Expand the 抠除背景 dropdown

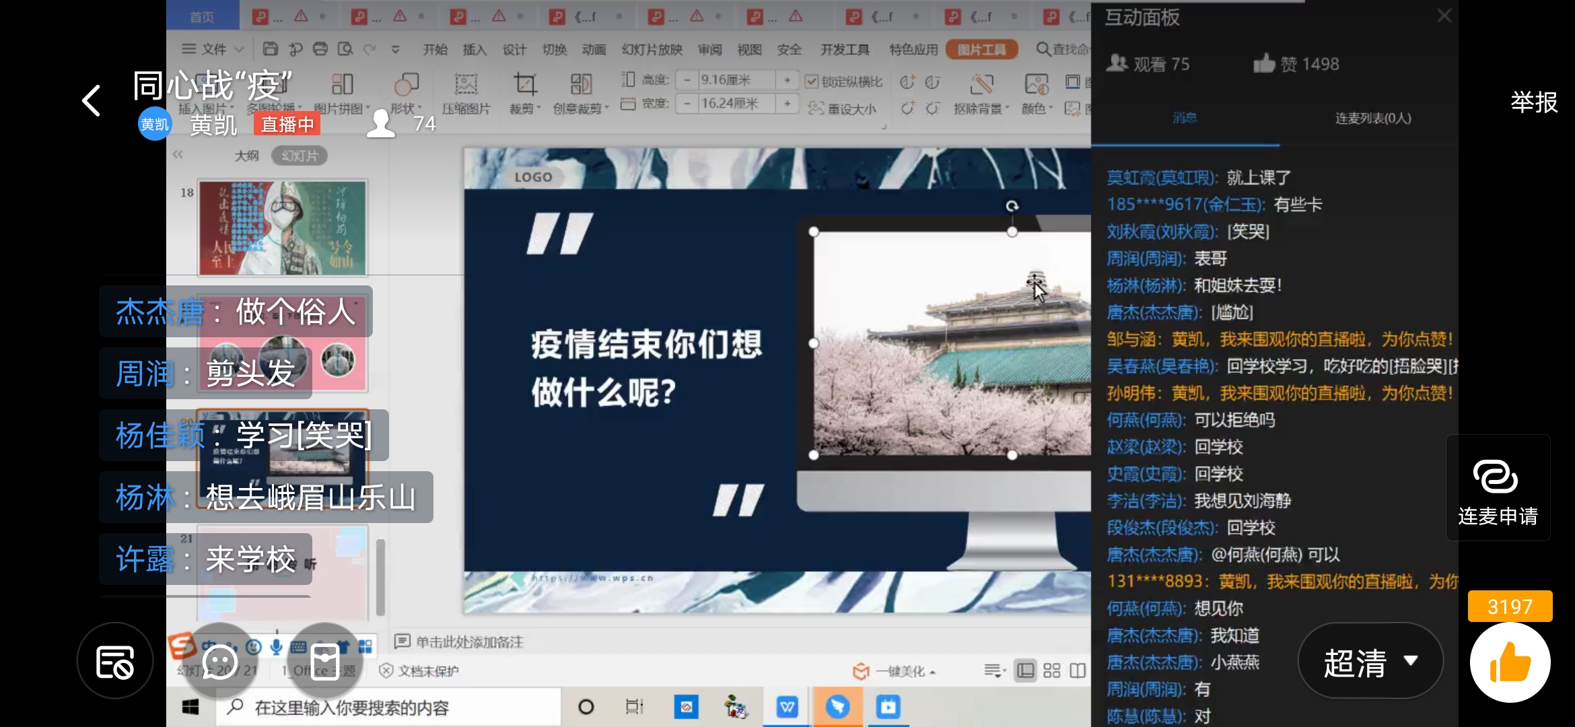(x=1007, y=108)
